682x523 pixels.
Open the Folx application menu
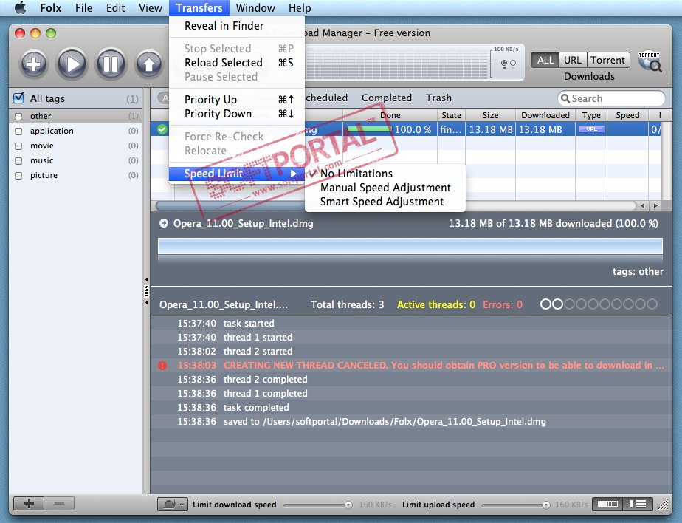tap(50, 8)
